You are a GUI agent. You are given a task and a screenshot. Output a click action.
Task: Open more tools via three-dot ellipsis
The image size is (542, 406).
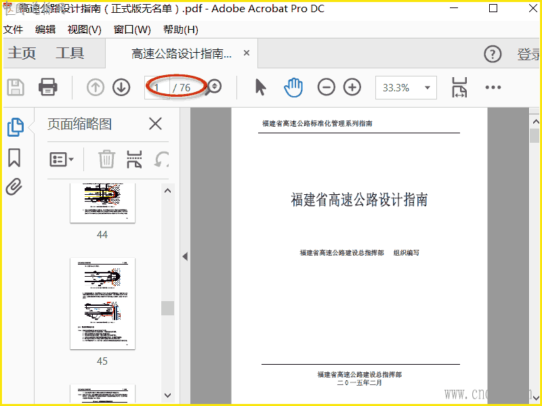pyautogui.click(x=493, y=87)
